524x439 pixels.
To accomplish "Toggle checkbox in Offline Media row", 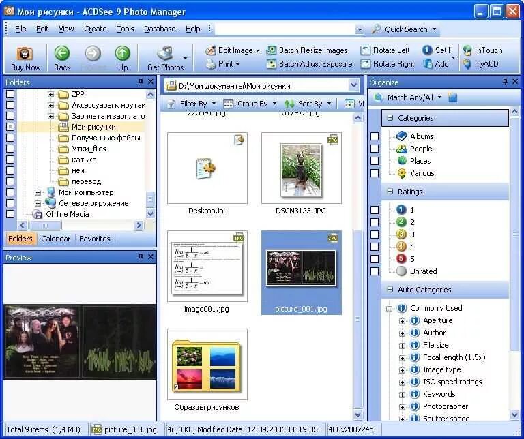I will (10, 214).
